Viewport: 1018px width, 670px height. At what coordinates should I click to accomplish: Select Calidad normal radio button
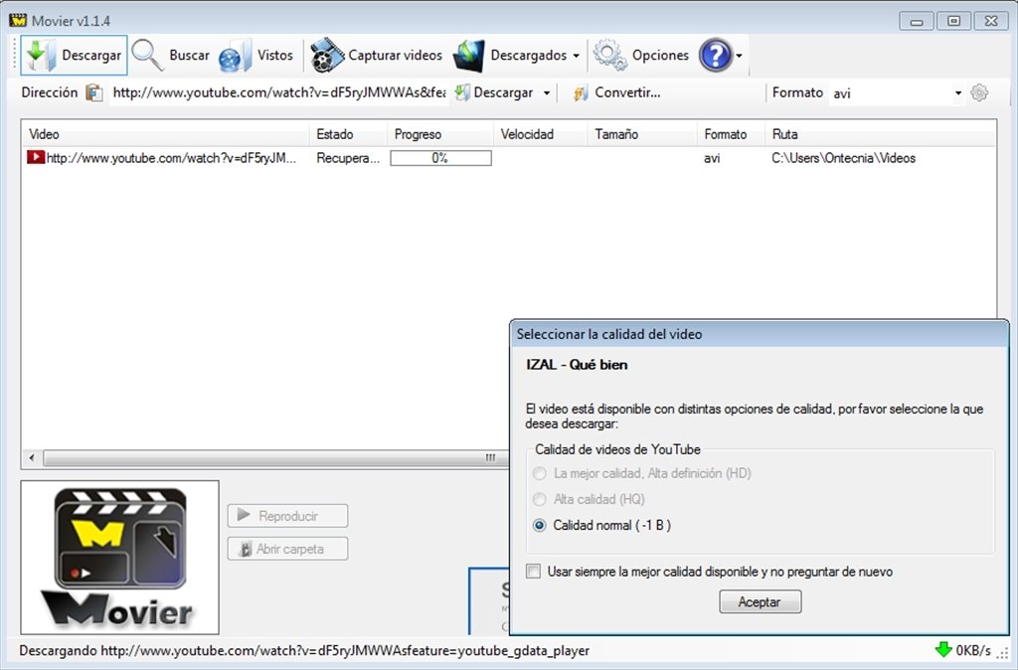pyautogui.click(x=540, y=525)
